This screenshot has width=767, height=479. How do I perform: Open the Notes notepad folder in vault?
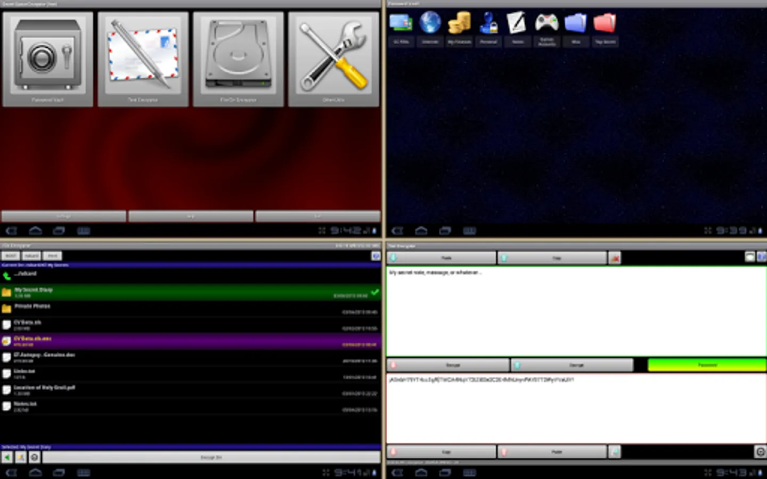coord(517,23)
